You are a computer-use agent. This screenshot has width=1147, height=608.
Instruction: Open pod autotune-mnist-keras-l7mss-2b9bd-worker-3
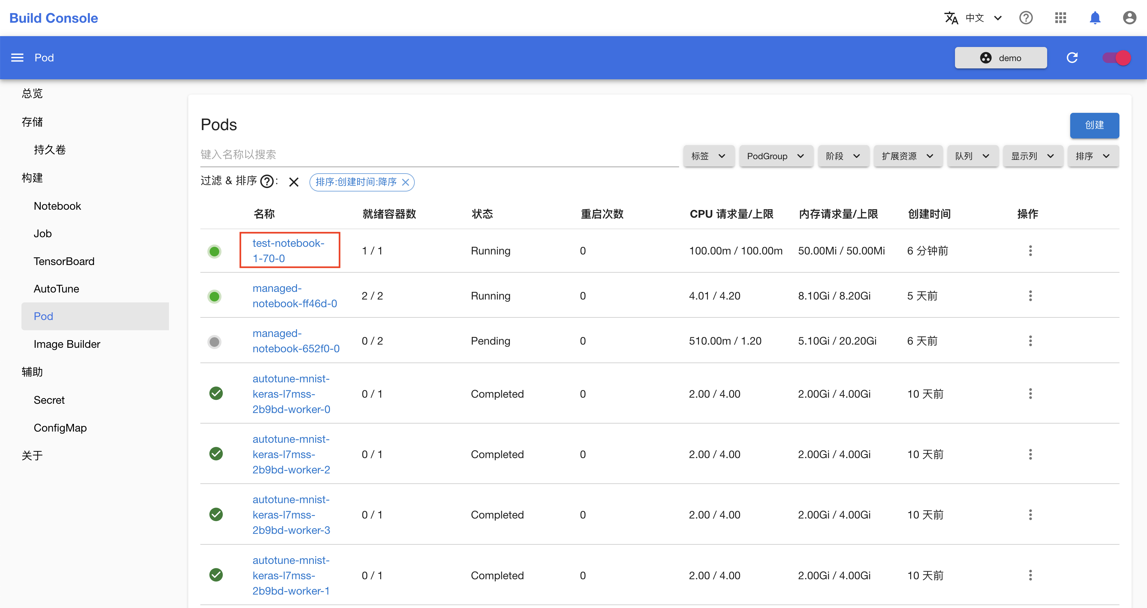(x=291, y=515)
